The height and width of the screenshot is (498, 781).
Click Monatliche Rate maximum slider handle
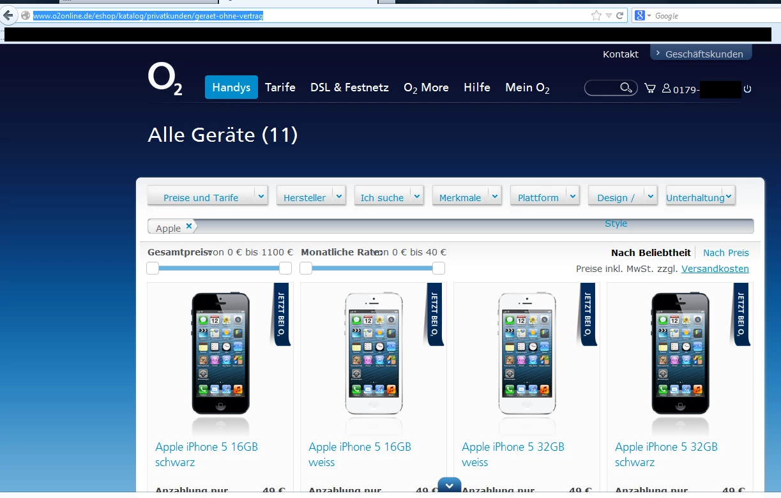click(439, 268)
